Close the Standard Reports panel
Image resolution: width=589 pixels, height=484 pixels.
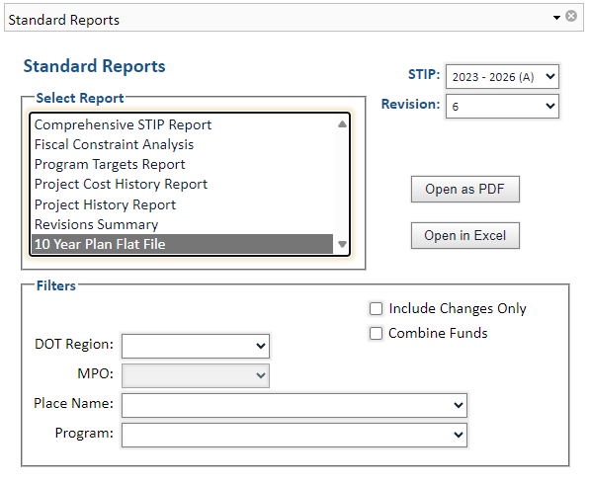click(571, 16)
